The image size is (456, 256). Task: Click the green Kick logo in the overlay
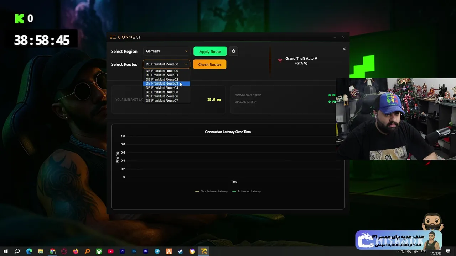(x=19, y=18)
